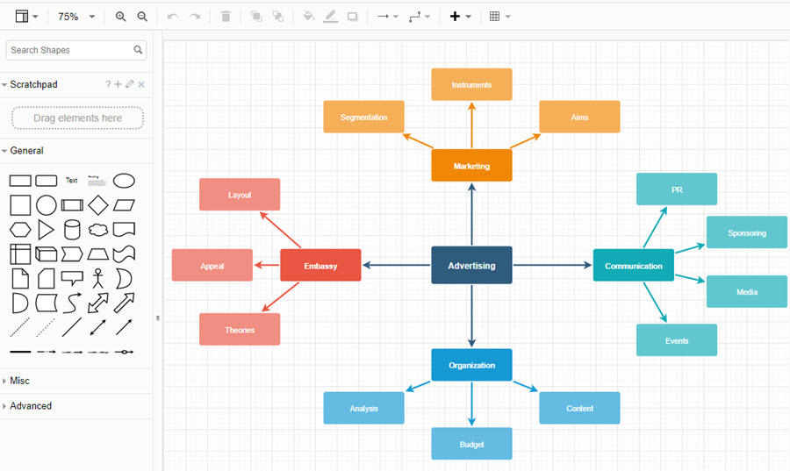Select the Aims node
This screenshot has width=790, height=471.
[579, 117]
